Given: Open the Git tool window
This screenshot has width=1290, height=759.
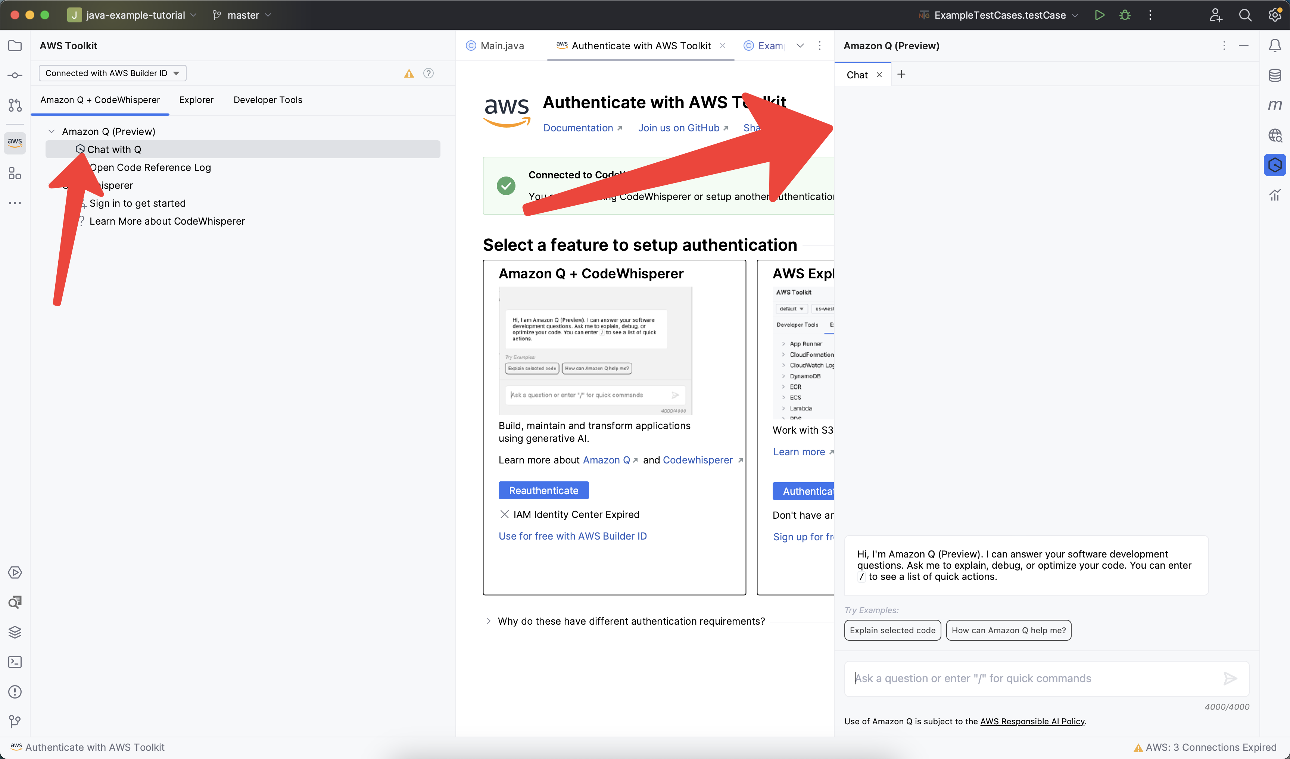Looking at the screenshot, I should (15, 721).
